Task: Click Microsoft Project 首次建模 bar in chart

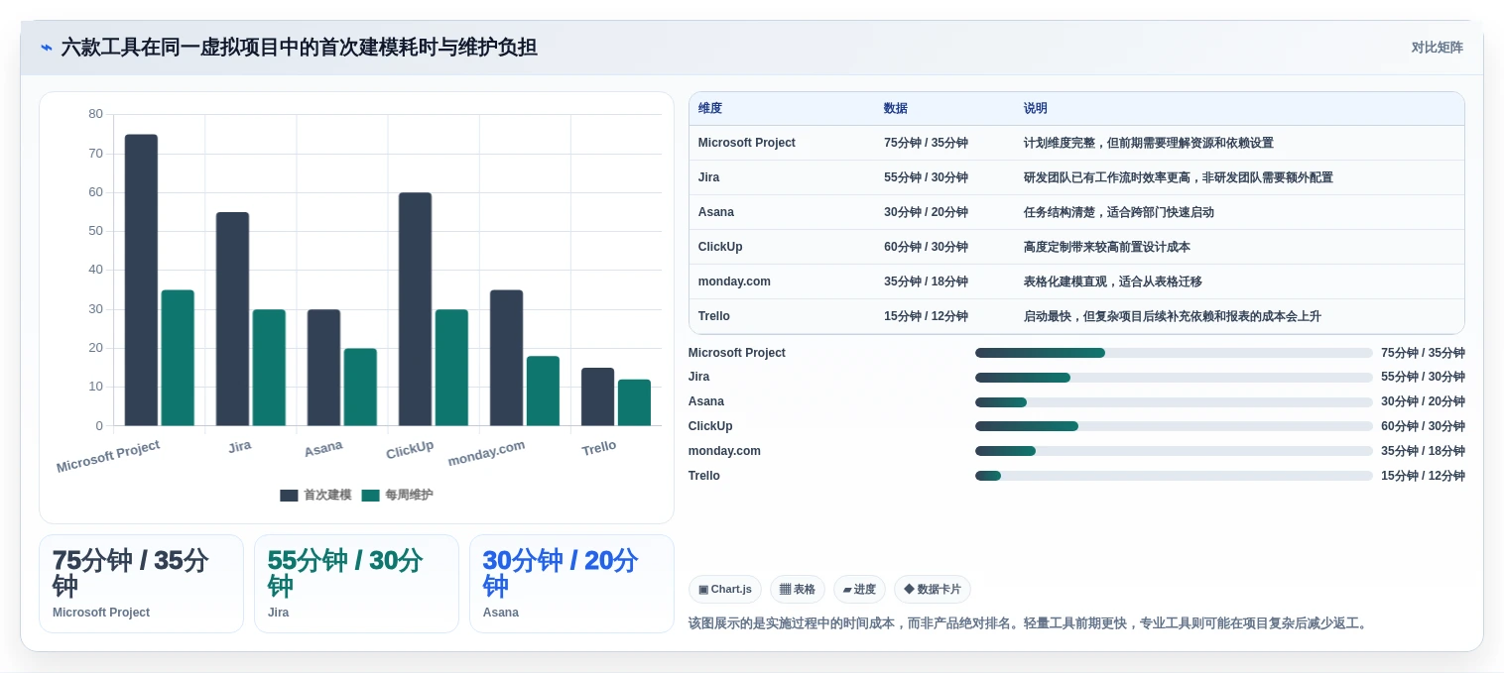Action: click(141, 280)
